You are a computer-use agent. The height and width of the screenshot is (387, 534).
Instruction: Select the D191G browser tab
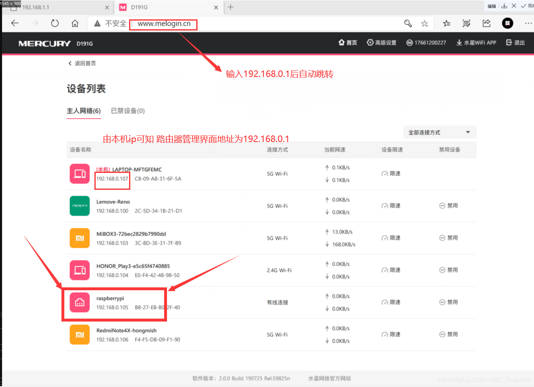point(168,7)
